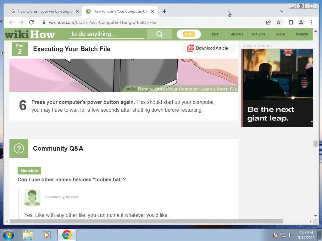Click the Community Answer label
Image resolution: width=322 pixels, height=241 pixels.
[62, 197]
